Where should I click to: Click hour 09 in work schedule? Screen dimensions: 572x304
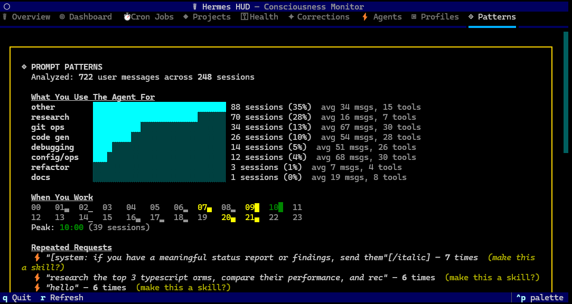(x=252, y=207)
